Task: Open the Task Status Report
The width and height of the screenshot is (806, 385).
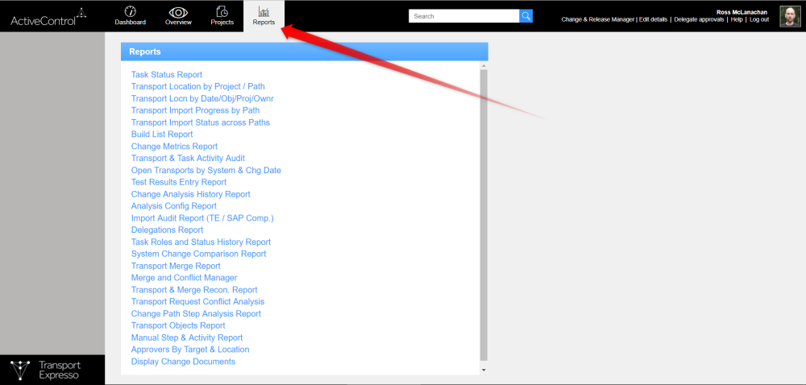Action: pos(167,74)
